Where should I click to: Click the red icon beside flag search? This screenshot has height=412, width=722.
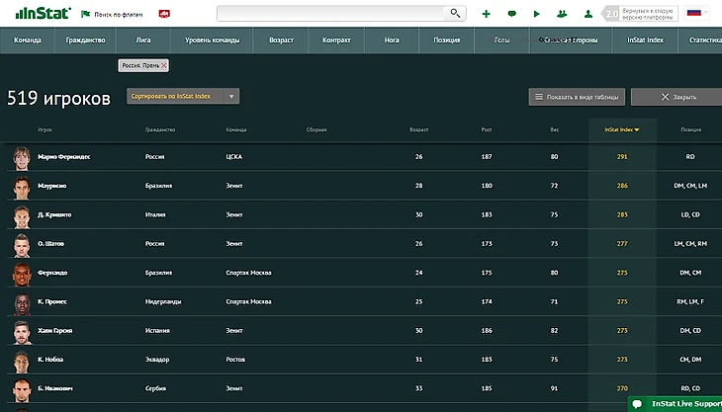164,14
